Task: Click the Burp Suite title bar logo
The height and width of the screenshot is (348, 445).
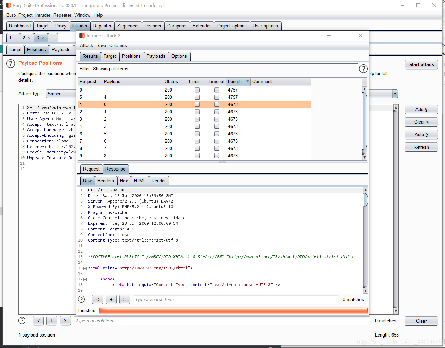Action: [8, 5]
